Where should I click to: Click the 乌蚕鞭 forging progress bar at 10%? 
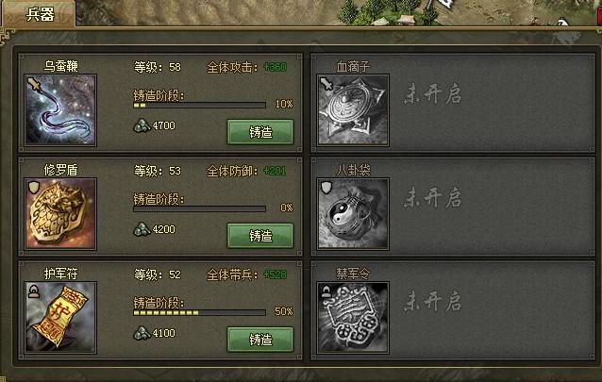pos(199,105)
